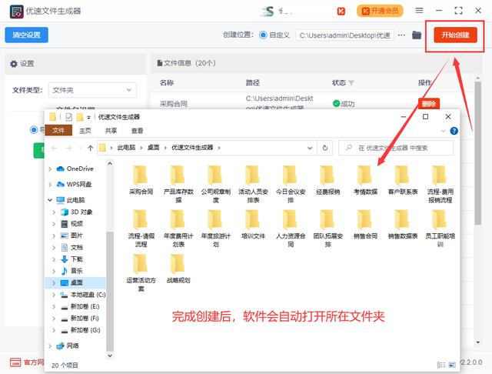This screenshot has width=492, height=374.
Task: Click 桌面 in the breadcrumb path
Action: [154, 148]
